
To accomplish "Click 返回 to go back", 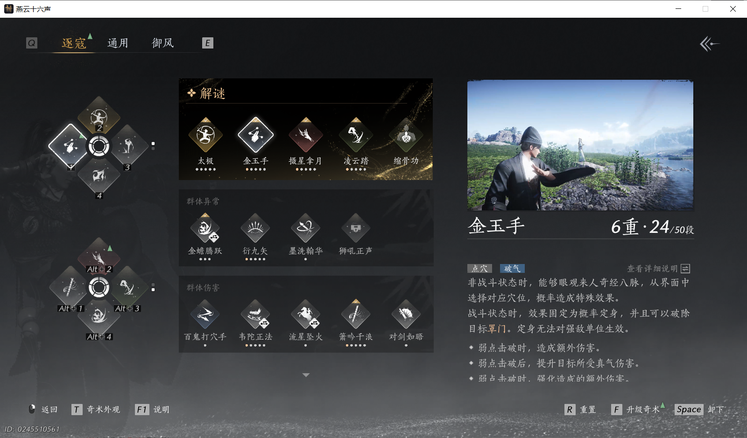I will click(43, 409).
